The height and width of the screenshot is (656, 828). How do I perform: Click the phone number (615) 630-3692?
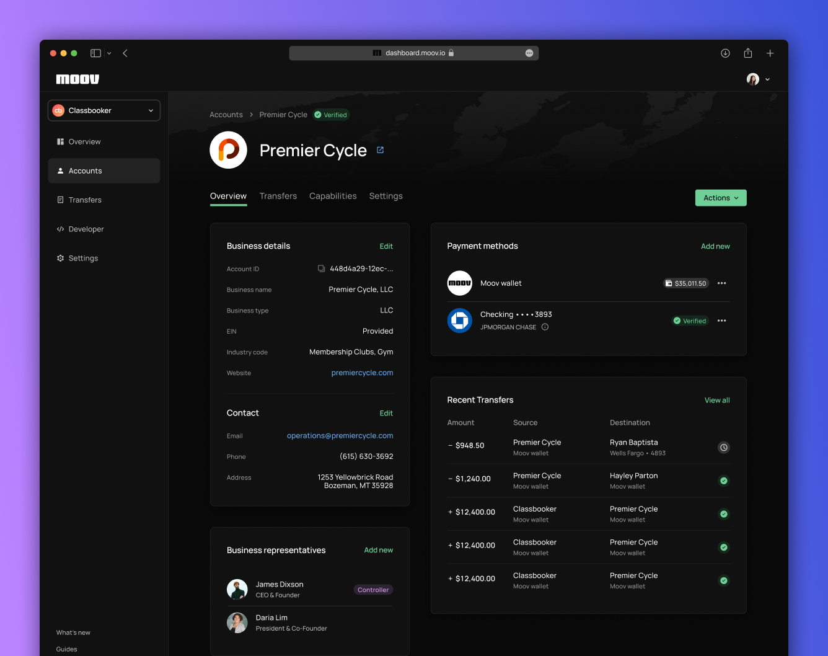tap(366, 456)
